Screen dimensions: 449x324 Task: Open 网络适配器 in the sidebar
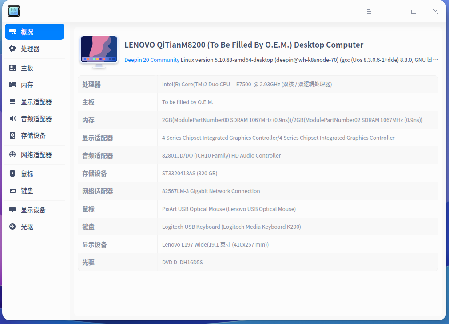coord(35,155)
